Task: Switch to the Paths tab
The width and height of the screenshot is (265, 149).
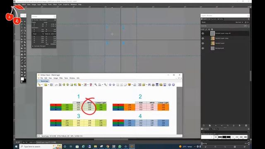Action: pyautogui.click(x=220, y=19)
